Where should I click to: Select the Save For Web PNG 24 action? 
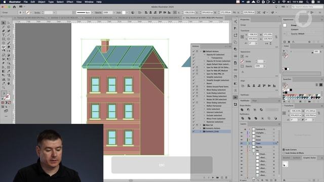215,74
